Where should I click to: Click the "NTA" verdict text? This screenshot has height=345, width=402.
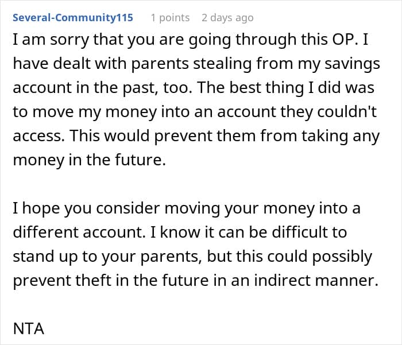29,329
